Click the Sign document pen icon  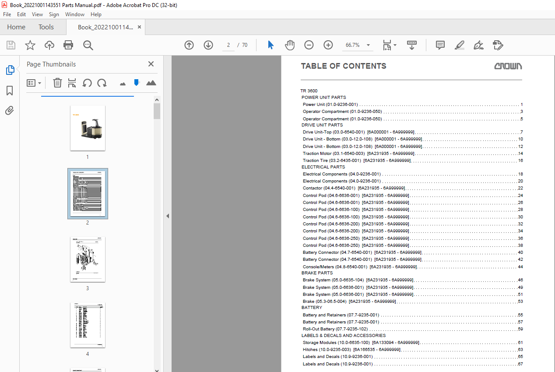tap(478, 45)
